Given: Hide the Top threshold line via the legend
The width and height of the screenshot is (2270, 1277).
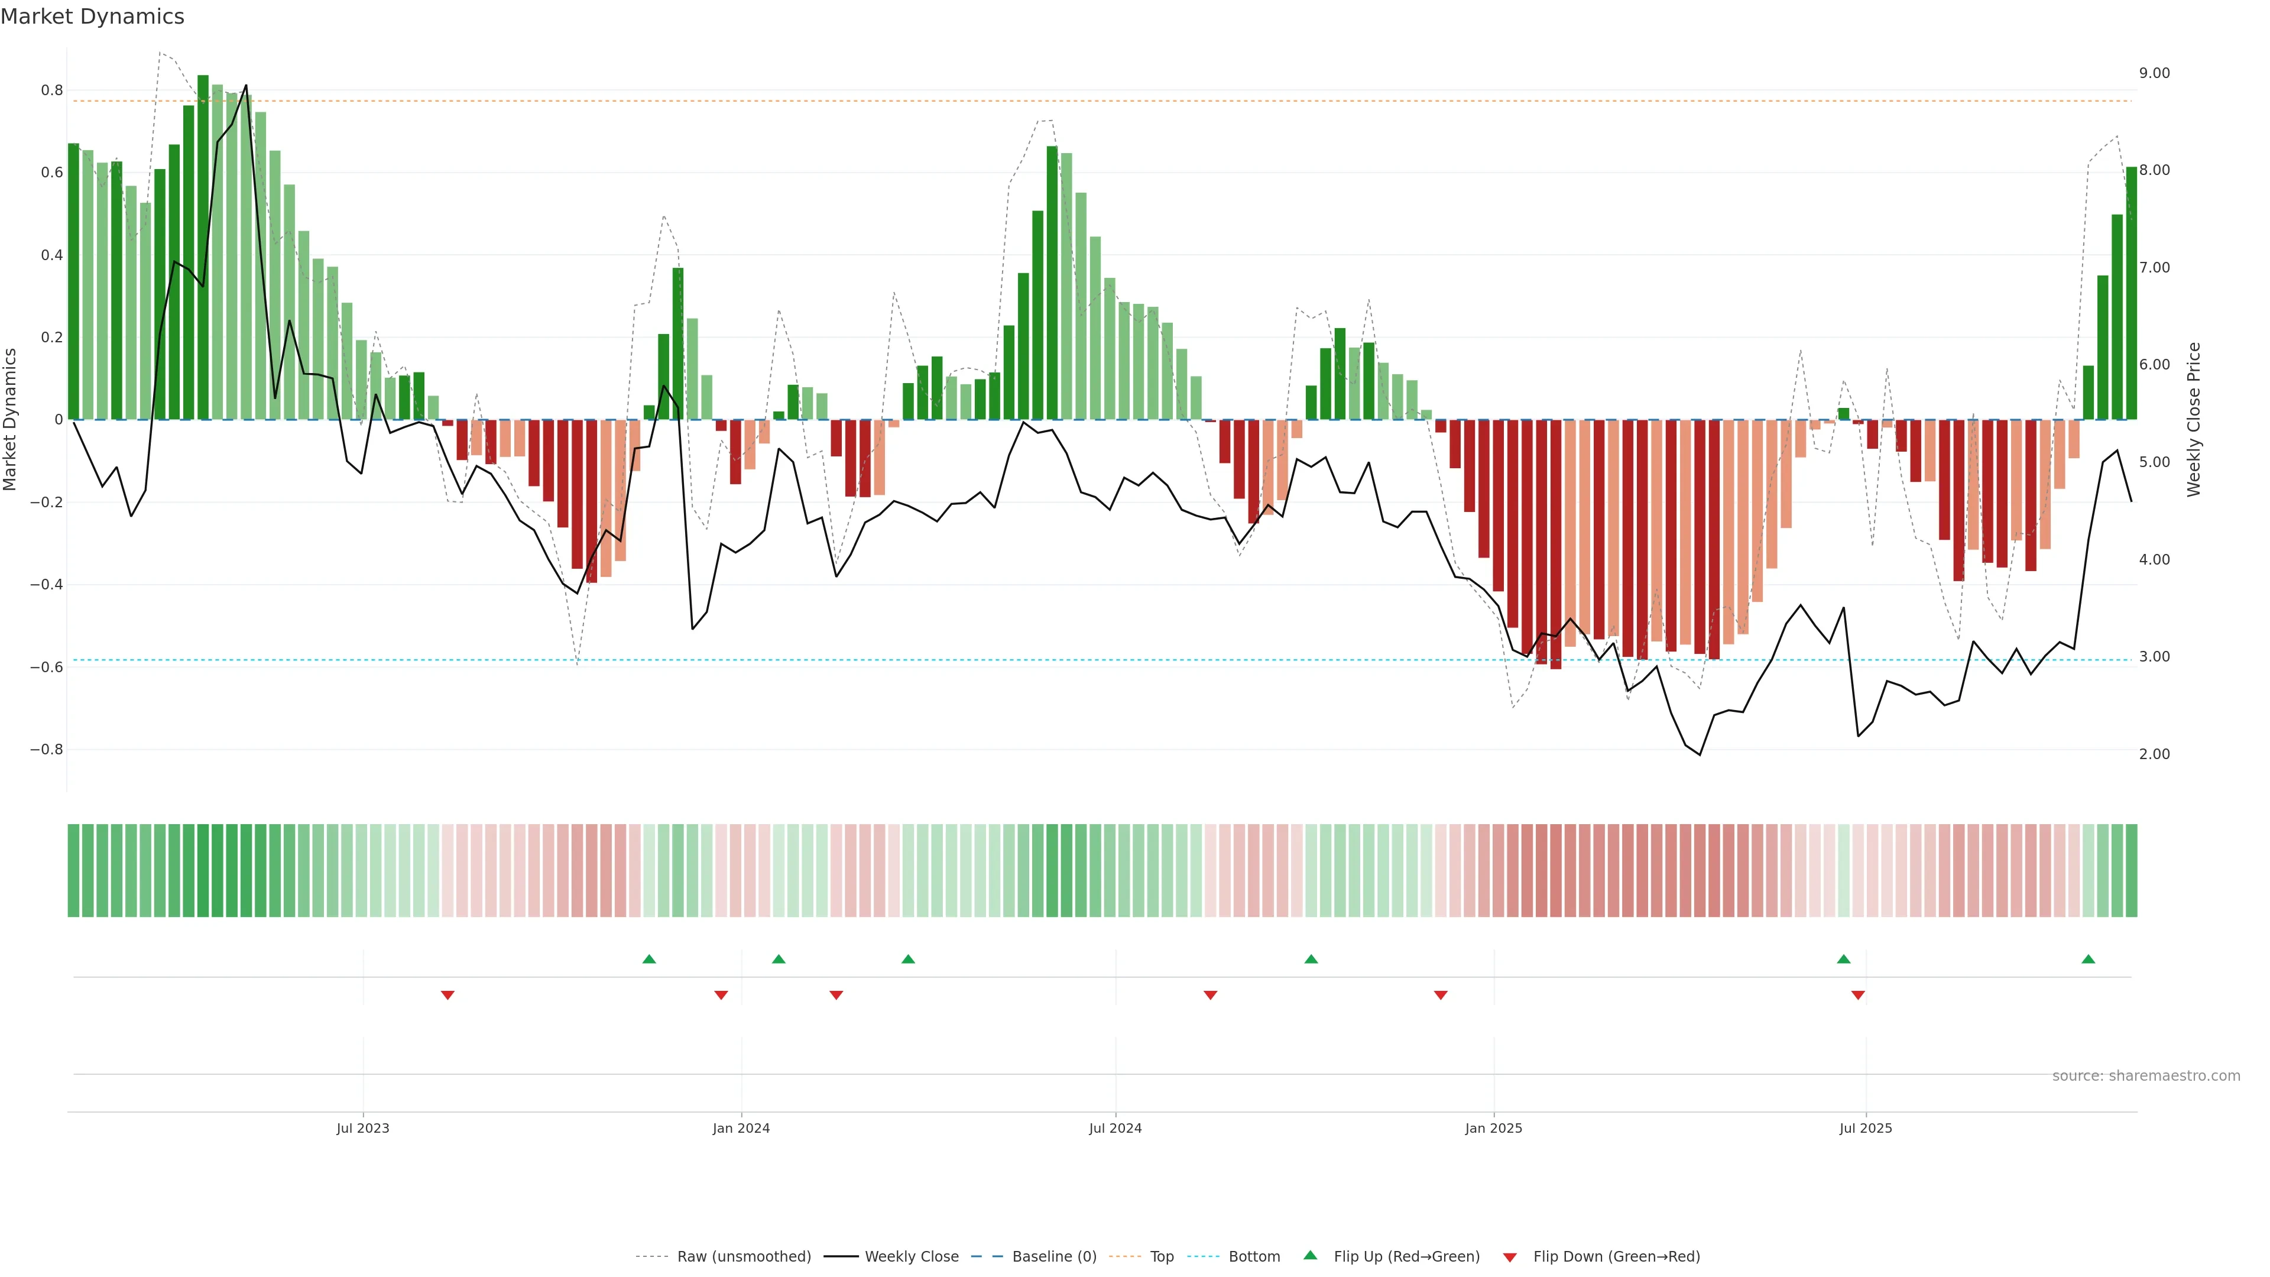Looking at the screenshot, I should (1162, 1256).
